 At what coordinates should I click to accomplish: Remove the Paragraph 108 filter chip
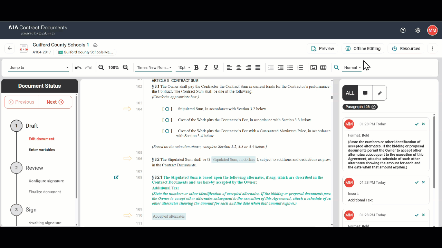(x=374, y=107)
